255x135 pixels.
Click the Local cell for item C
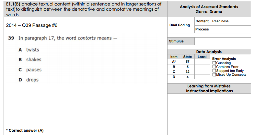click(x=202, y=72)
